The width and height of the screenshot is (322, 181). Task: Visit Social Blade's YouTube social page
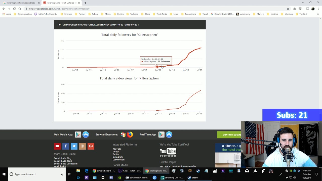[x=57, y=146]
